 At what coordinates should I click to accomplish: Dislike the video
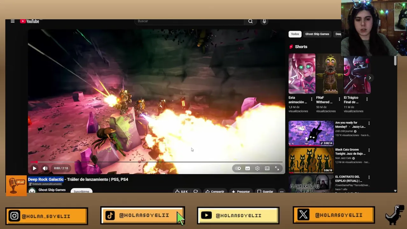[x=196, y=191]
